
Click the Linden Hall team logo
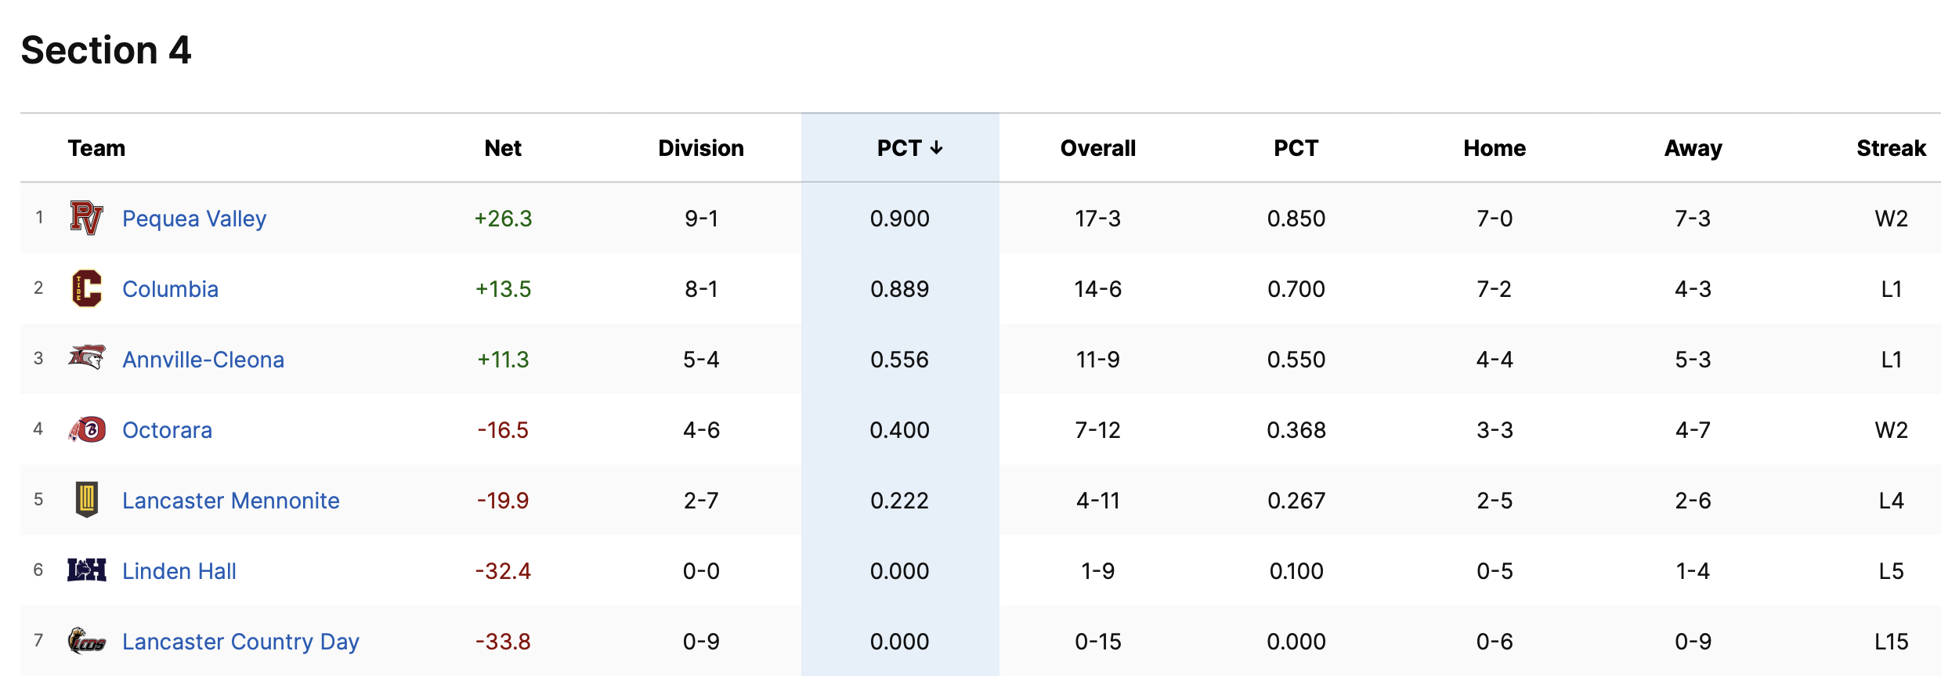tap(86, 570)
